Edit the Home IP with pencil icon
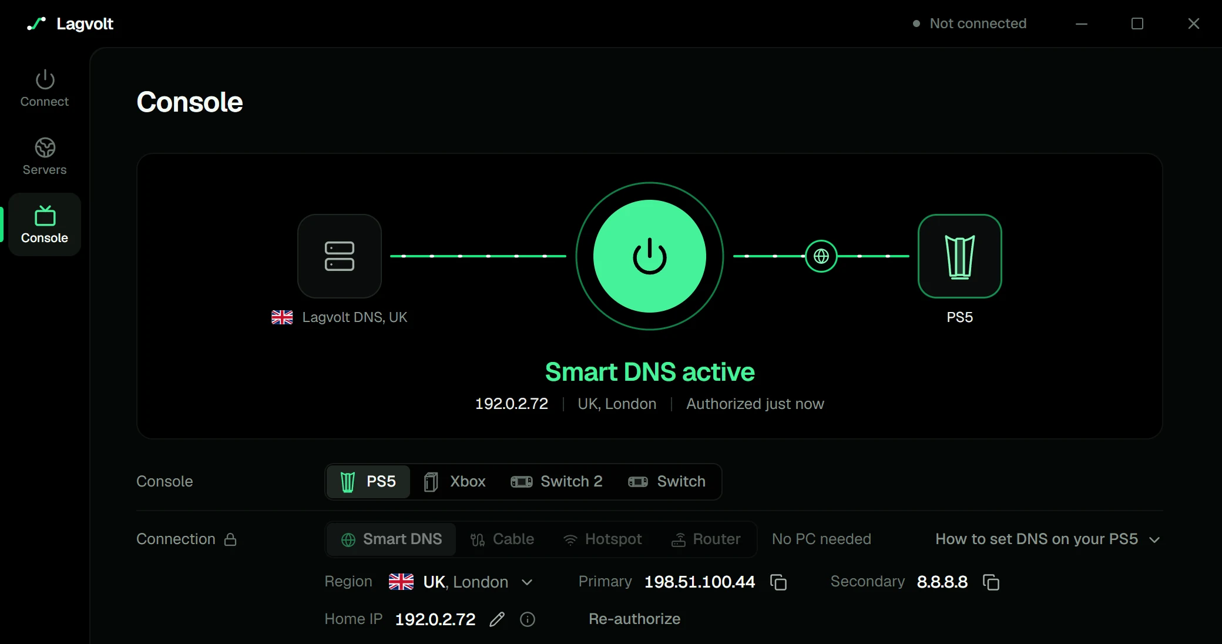 (x=497, y=619)
